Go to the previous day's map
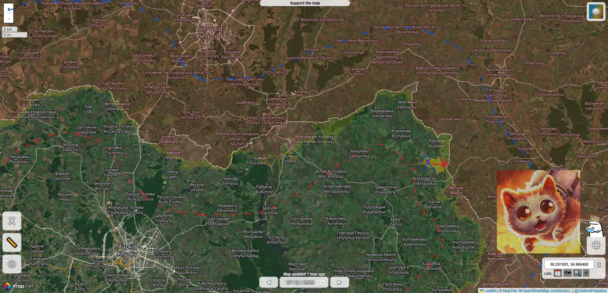The height and width of the screenshot is (293, 608). tap(269, 282)
